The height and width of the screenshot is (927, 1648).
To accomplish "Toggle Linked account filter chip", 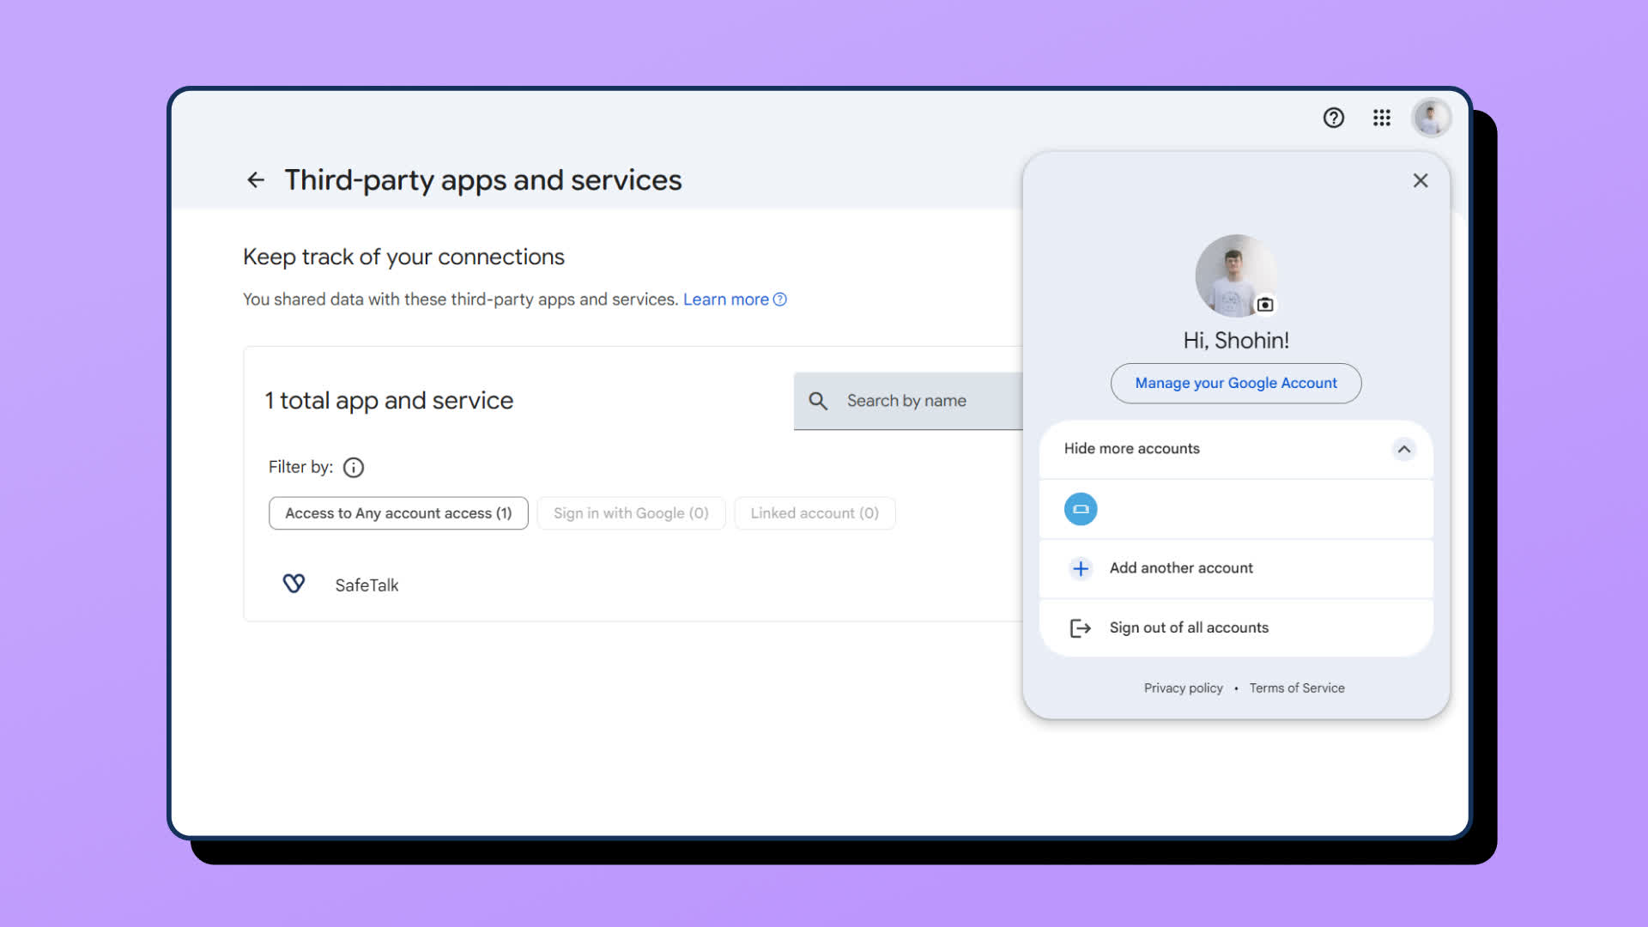I will click(x=815, y=513).
